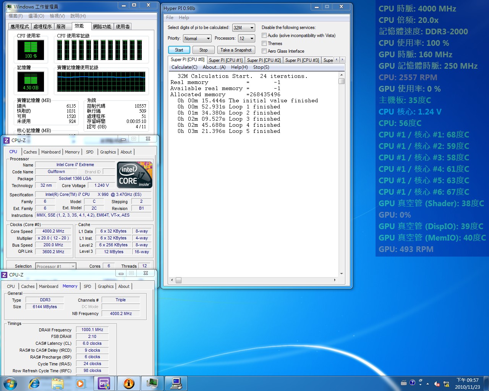Toggle Aero Glass Interface checkbox
This screenshot has width=489, height=391.
[264, 51]
